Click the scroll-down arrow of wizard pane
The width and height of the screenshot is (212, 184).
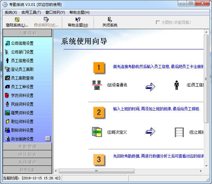(x=206, y=166)
